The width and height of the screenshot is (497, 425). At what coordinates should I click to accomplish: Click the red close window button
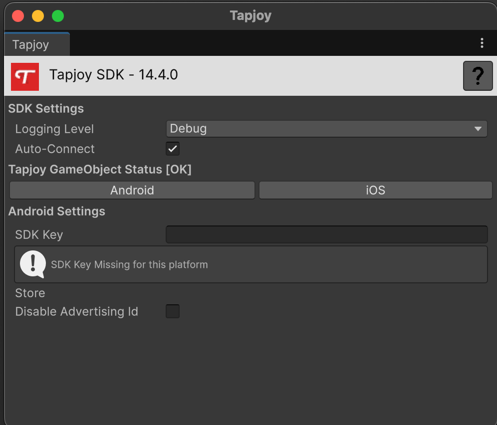(x=18, y=16)
